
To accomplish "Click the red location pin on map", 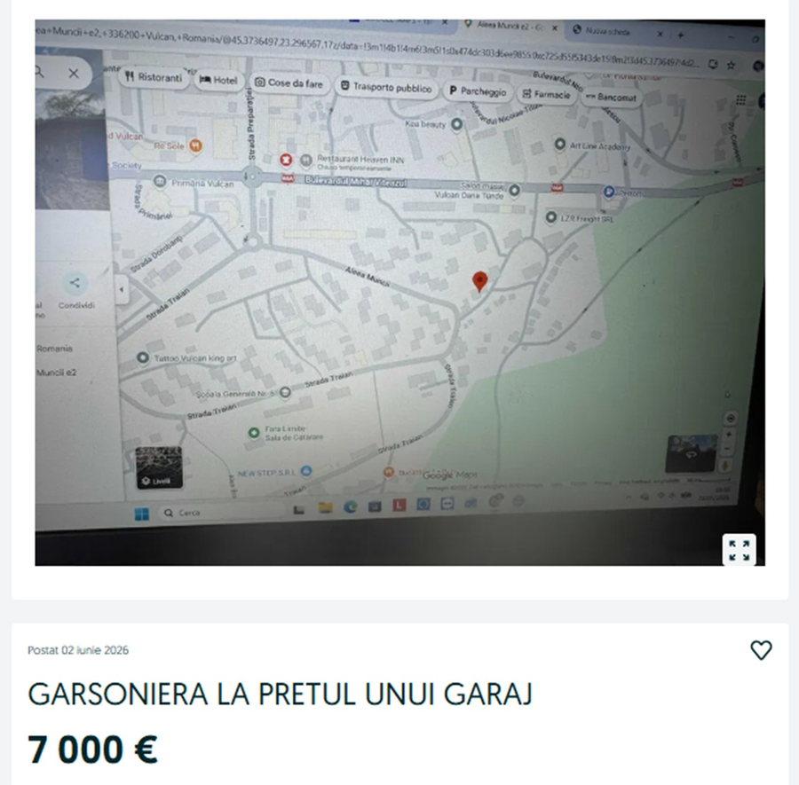I will click(479, 281).
